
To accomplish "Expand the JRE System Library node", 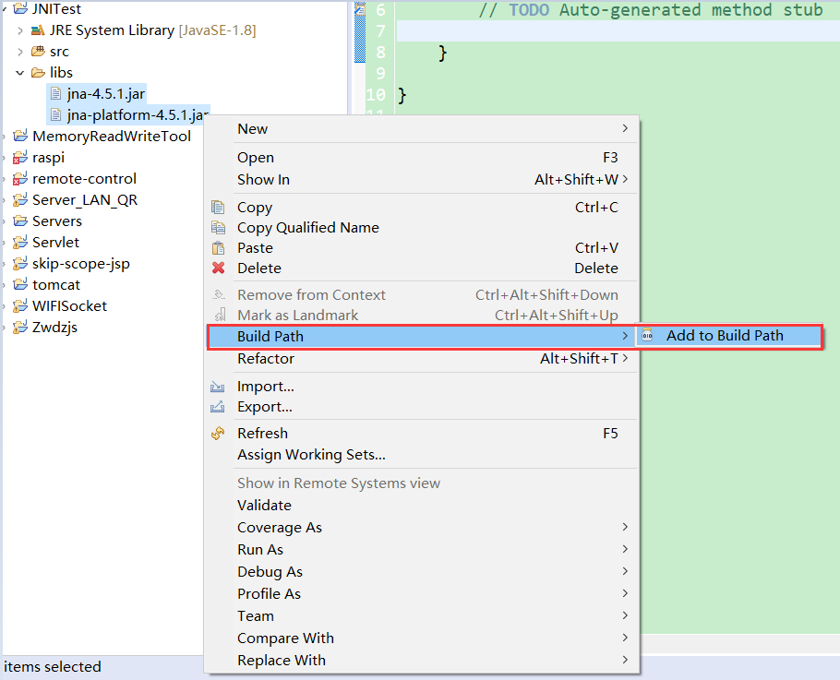I will [x=19, y=30].
